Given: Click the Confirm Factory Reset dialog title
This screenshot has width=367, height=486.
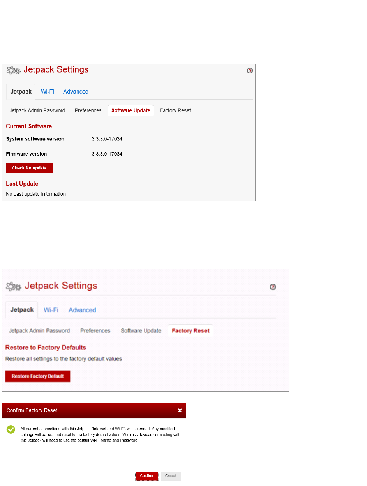Looking at the screenshot, I should [x=32, y=410].
